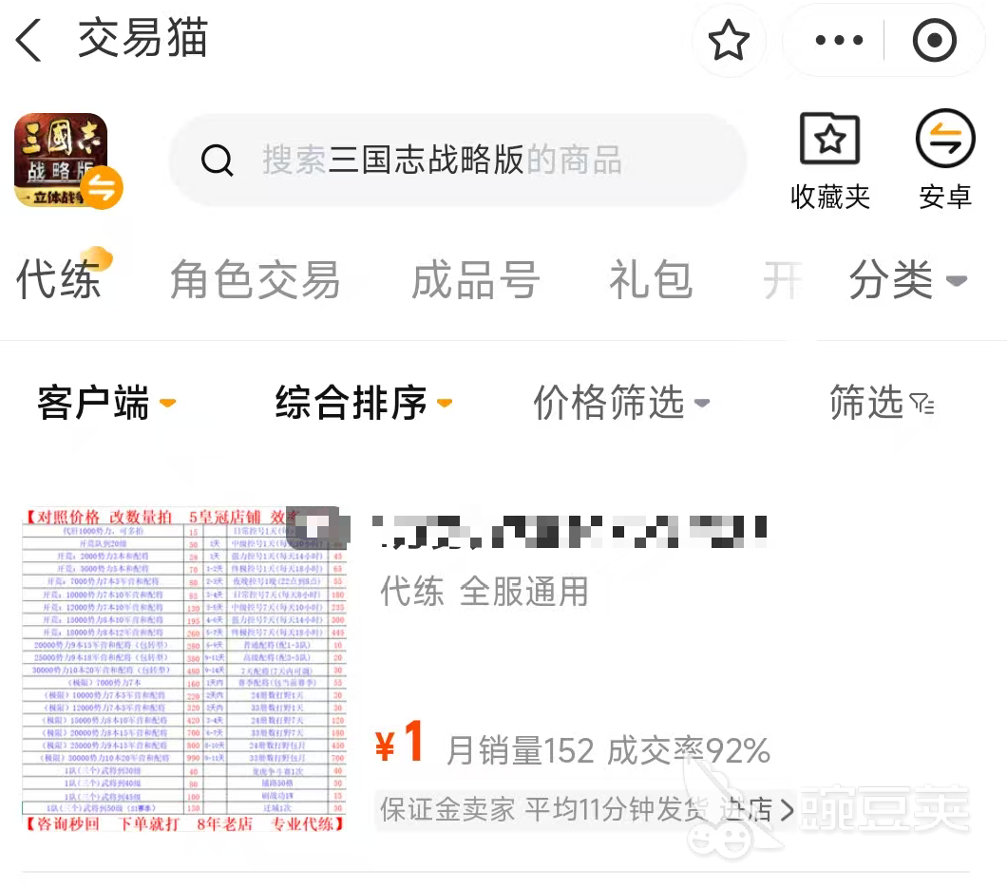Open the 成品号 tab
Screen dimensions: 1007x888
(x=475, y=280)
